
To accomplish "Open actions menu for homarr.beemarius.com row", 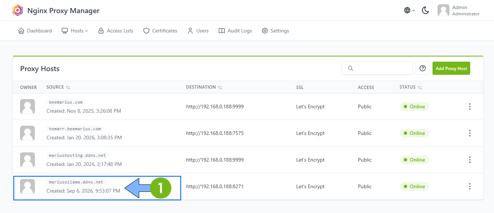I will [470, 133].
